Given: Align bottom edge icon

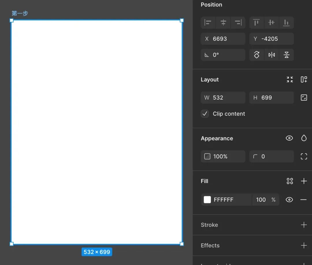Looking at the screenshot, I should (286, 23).
